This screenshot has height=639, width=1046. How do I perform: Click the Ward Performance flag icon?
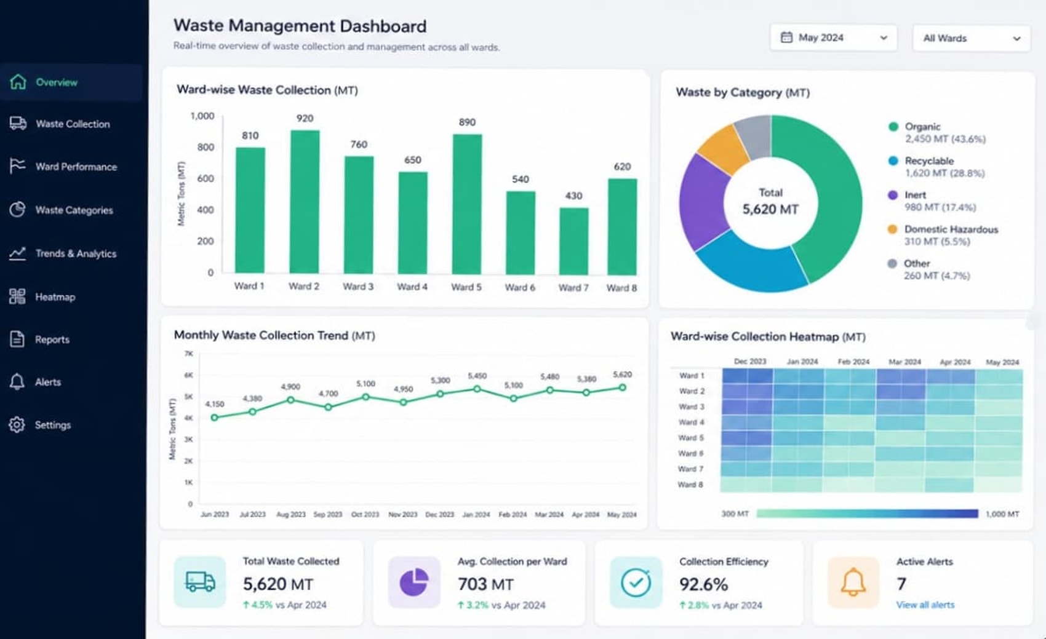(17, 166)
